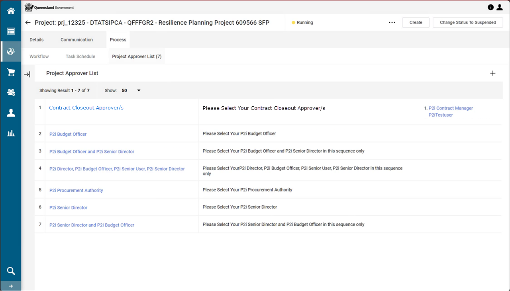The height and width of the screenshot is (291, 510).
Task: Open P2i Budget Officer and P2i Senior Director link
Action: (92, 152)
